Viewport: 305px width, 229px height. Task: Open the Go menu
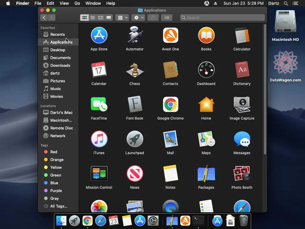click(77, 3)
